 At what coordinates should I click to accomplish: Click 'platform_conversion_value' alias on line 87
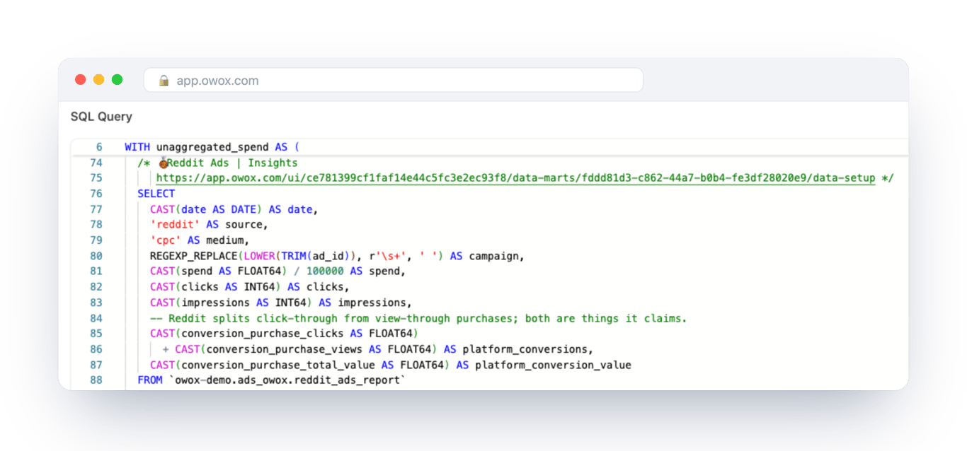click(552, 365)
